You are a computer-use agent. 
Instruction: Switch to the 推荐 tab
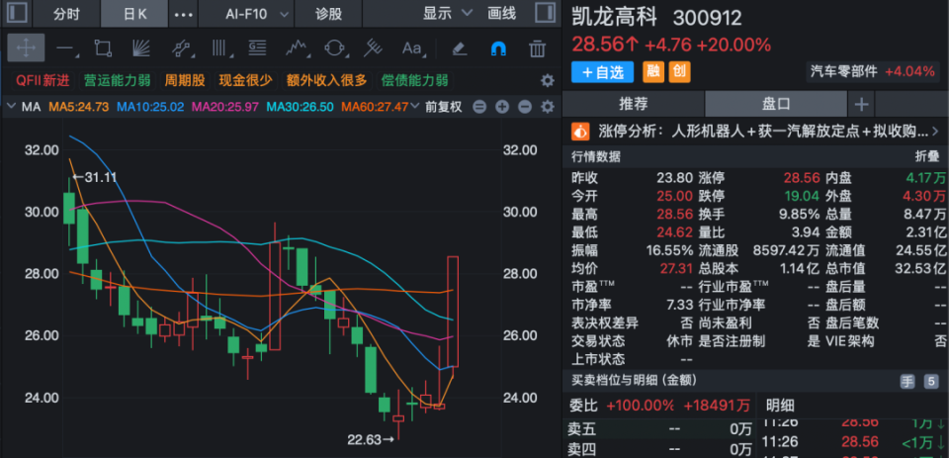coord(633,104)
